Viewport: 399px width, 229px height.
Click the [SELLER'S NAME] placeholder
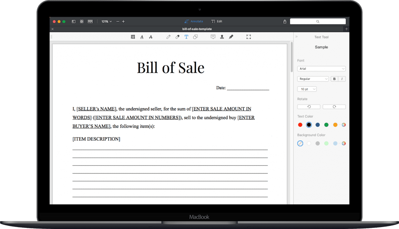[x=97, y=109]
